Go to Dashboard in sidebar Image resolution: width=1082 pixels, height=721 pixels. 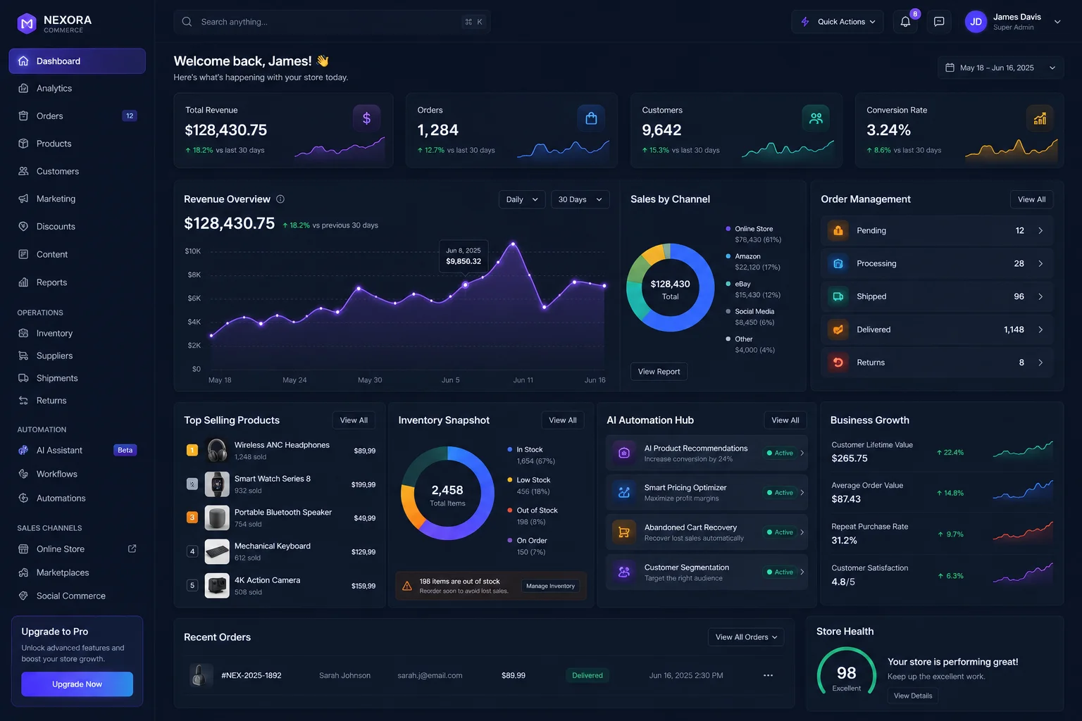(77, 61)
